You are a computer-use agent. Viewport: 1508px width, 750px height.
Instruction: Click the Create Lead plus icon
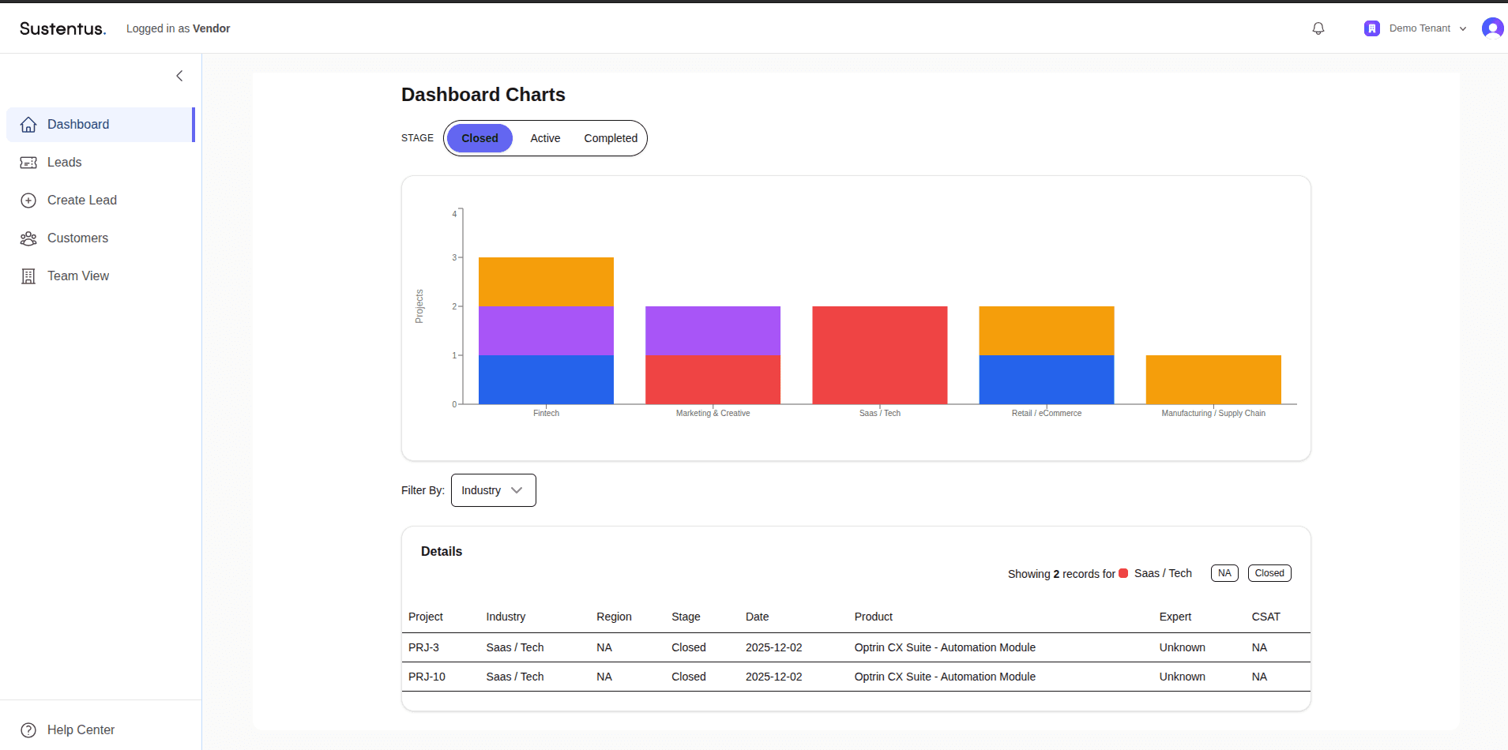point(28,201)
